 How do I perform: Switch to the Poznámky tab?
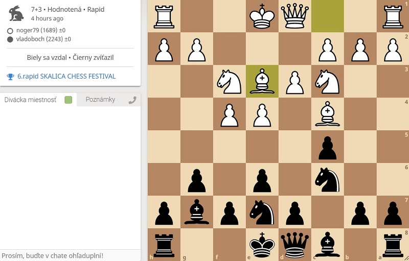coord(100,100)
